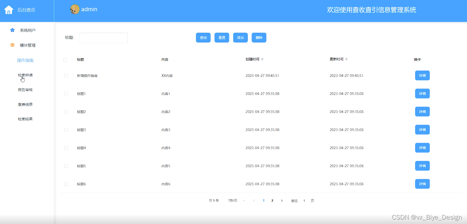The width and height of the screenshot is (467, 224).
Task: Click the 新增操作指南 title cell
Action: coord(87,76)
